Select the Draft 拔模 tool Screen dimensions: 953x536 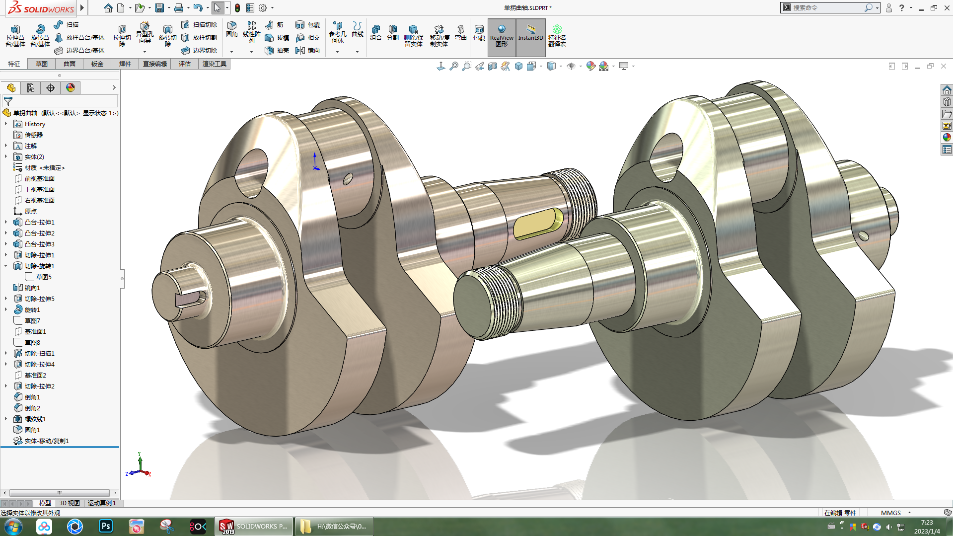click(277, 37)
